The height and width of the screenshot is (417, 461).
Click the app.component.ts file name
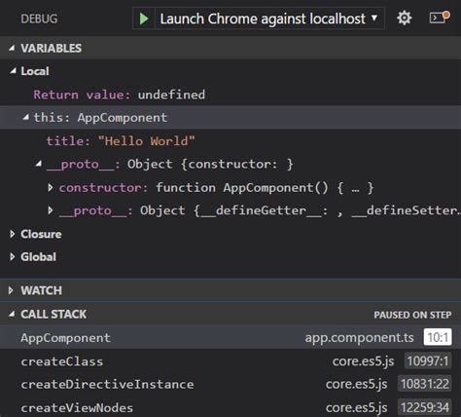[x=359, y=337]
